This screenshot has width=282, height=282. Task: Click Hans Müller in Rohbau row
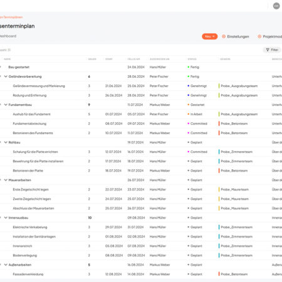pos(158,142)
